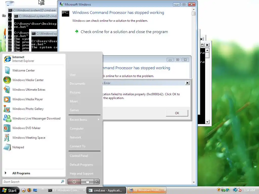This screenshot has height=194, width=259.
Task: Open the 17 Windows Command taskbar group
Action: 67,190
